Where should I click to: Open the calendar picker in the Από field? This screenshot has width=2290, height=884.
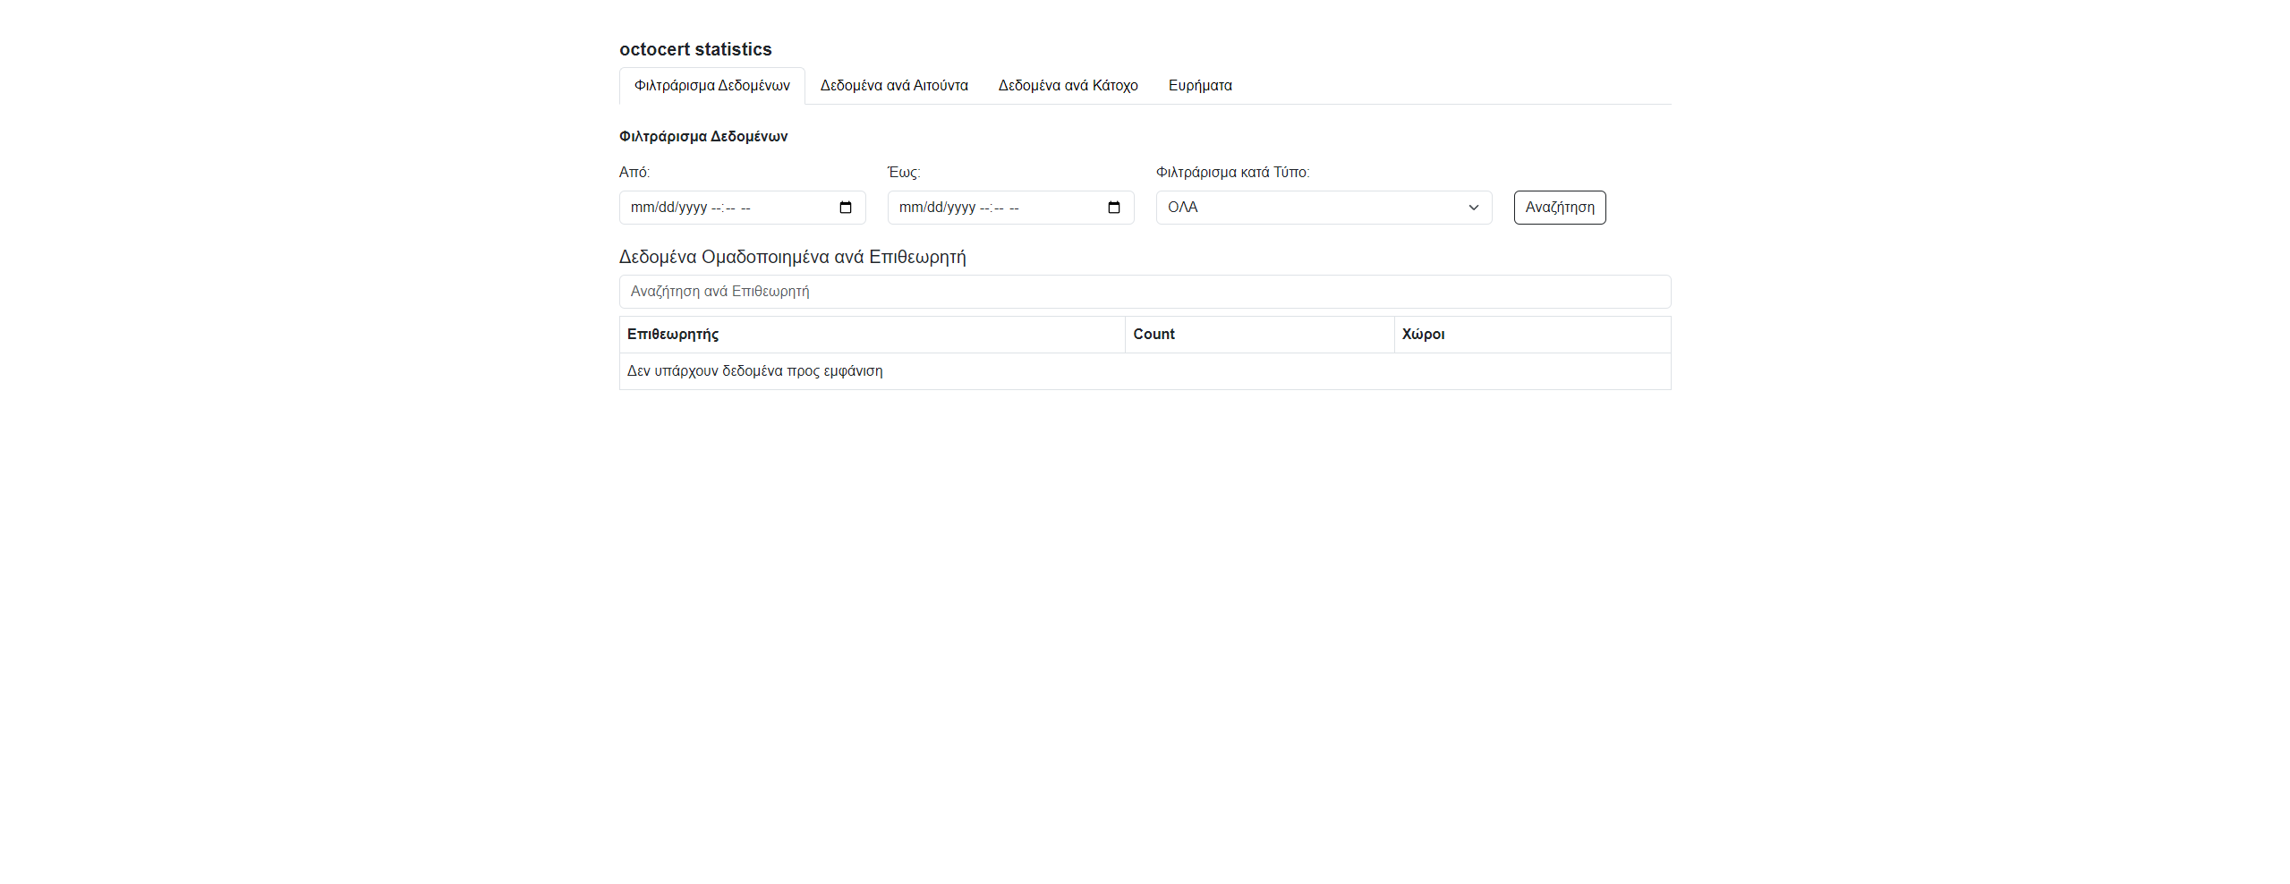pos(845,208)
